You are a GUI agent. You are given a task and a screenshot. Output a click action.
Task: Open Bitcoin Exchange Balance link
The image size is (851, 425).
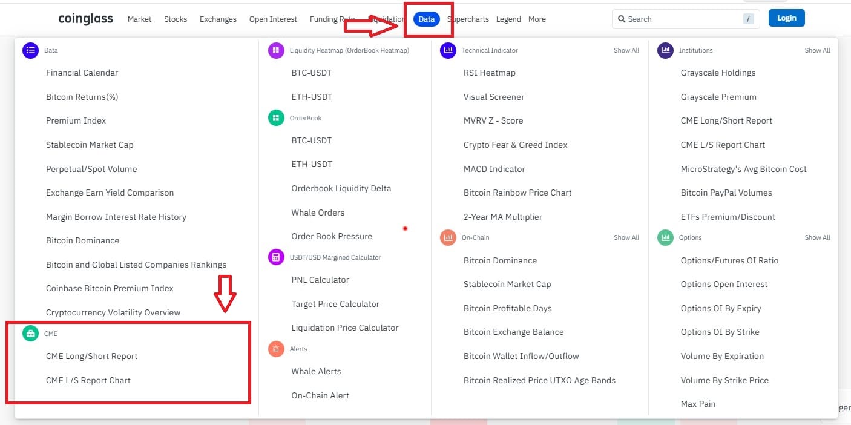tap(513, 332)
